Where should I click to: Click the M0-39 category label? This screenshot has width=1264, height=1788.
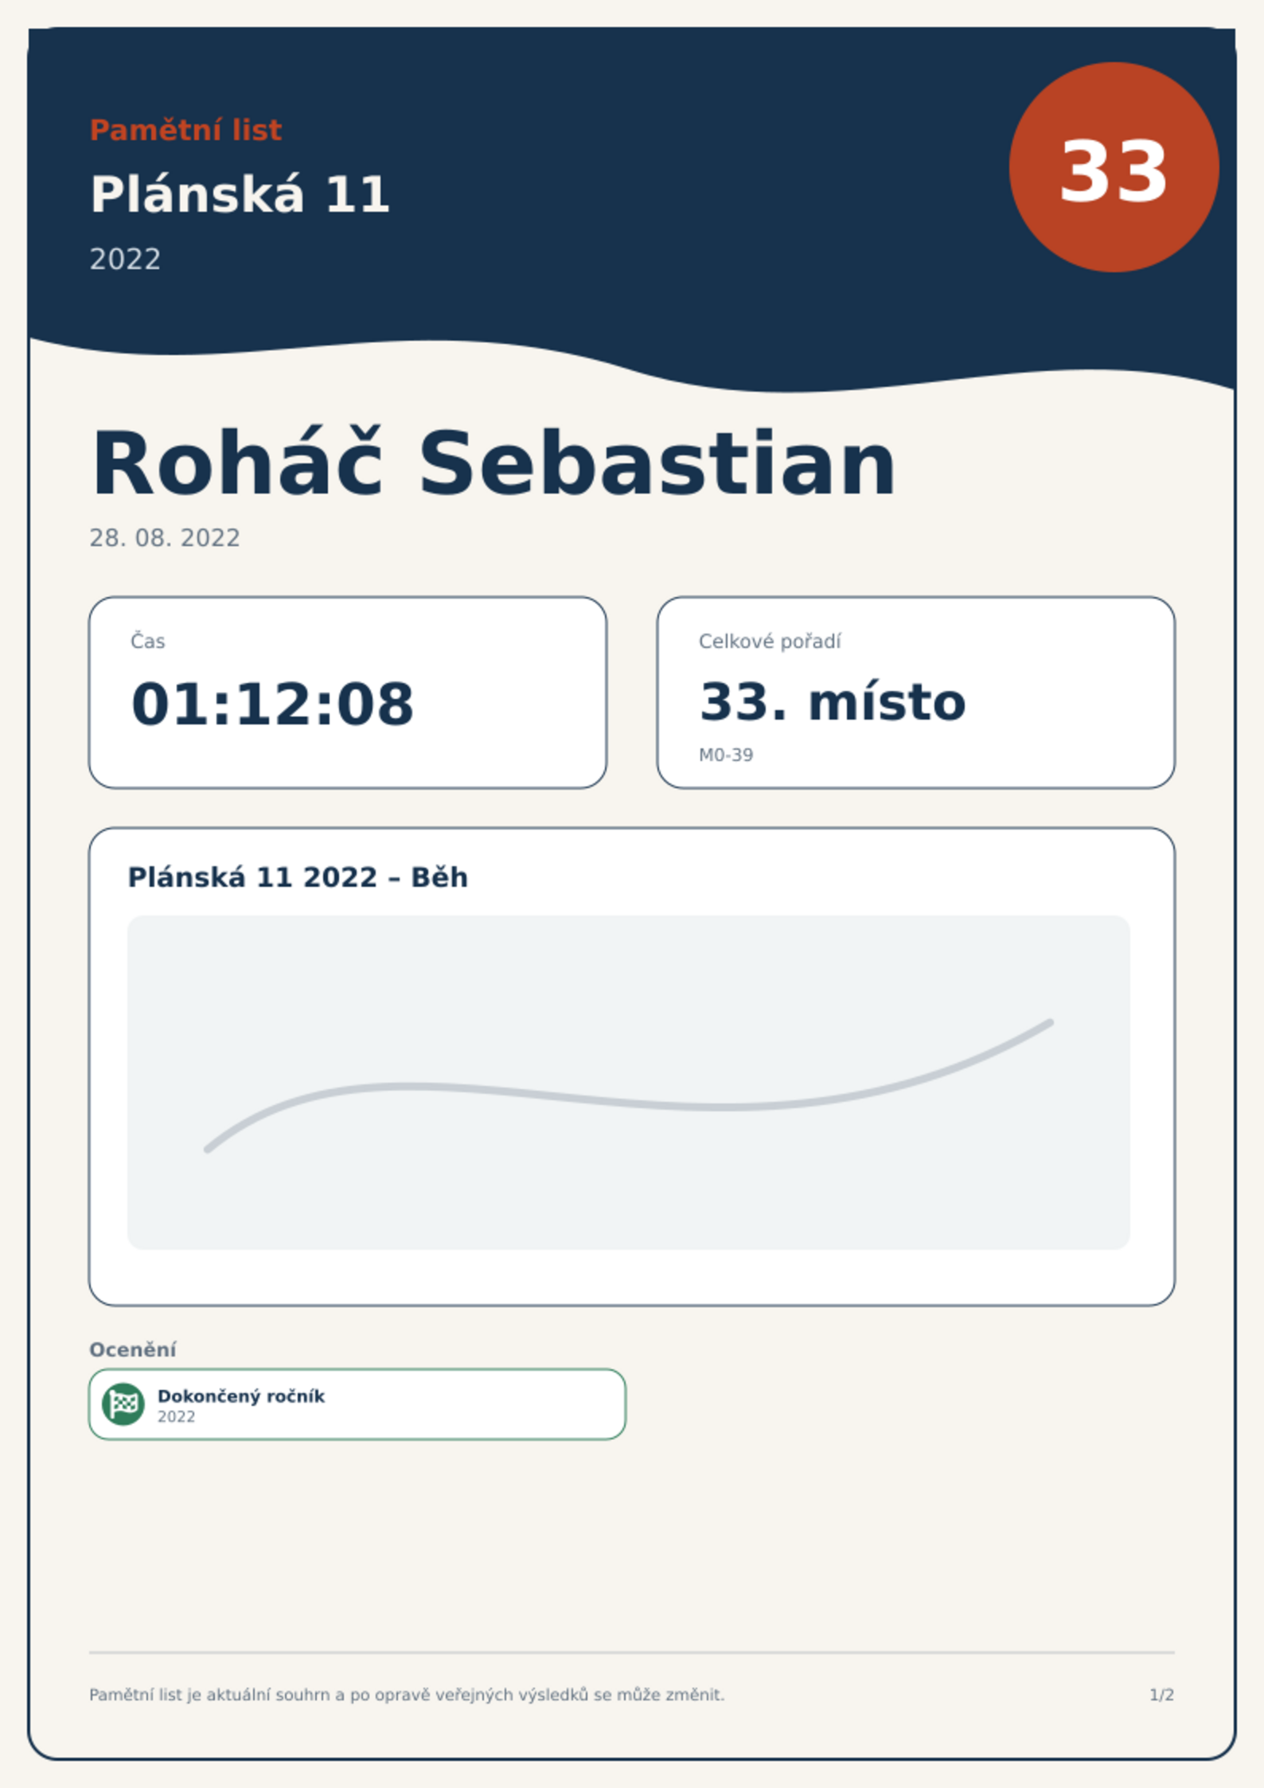tap(725, 754)
